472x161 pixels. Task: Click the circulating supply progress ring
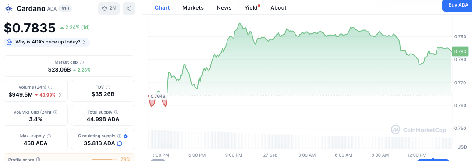[x=119, y=143]
